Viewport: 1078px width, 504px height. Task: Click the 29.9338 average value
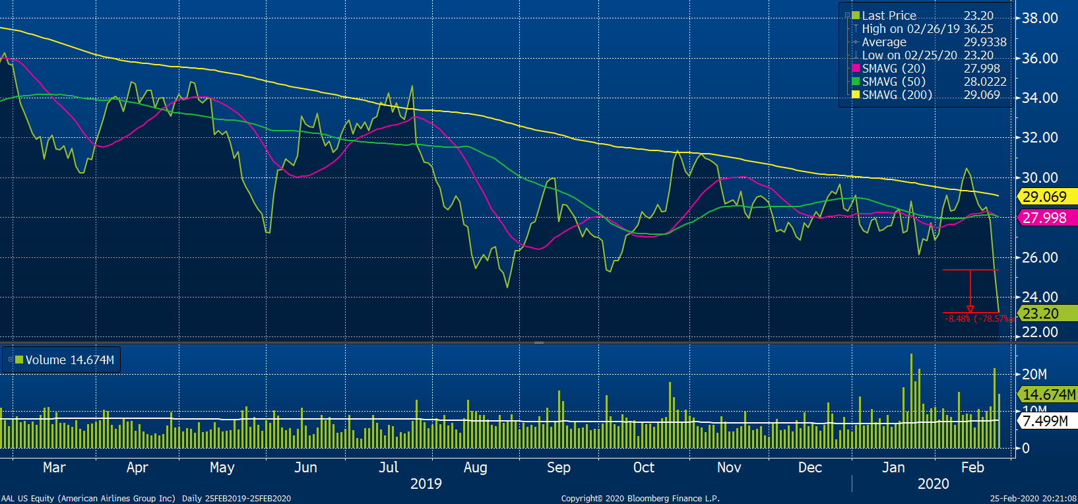click(x=985, y=42)
